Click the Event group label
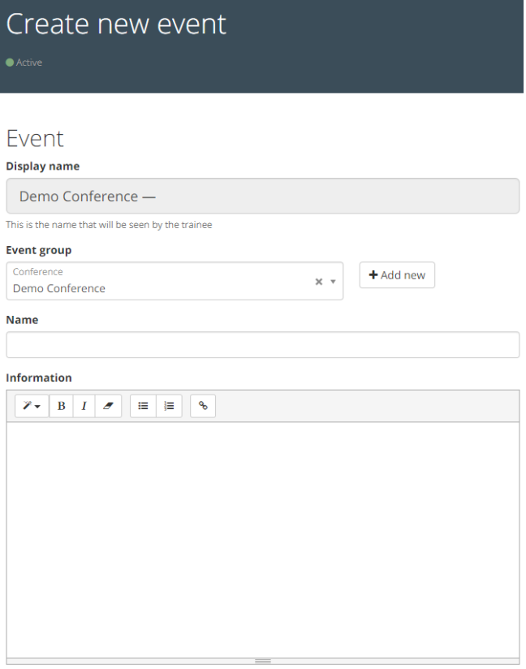 coord(39,250)
